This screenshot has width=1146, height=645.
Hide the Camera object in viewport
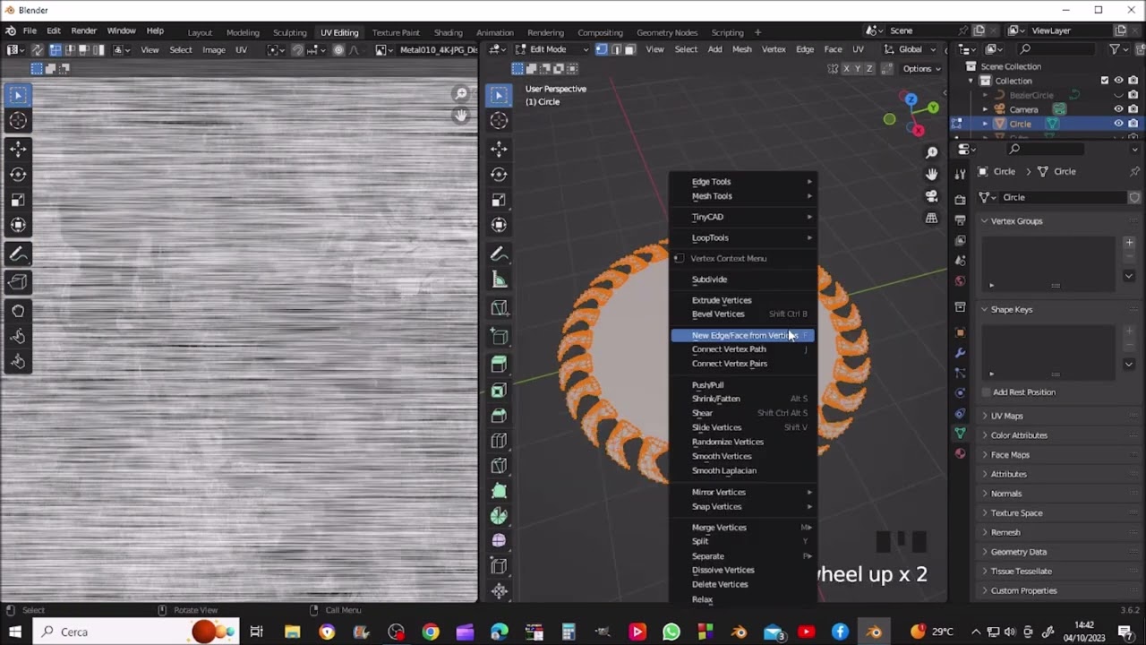pos(1118,109)
